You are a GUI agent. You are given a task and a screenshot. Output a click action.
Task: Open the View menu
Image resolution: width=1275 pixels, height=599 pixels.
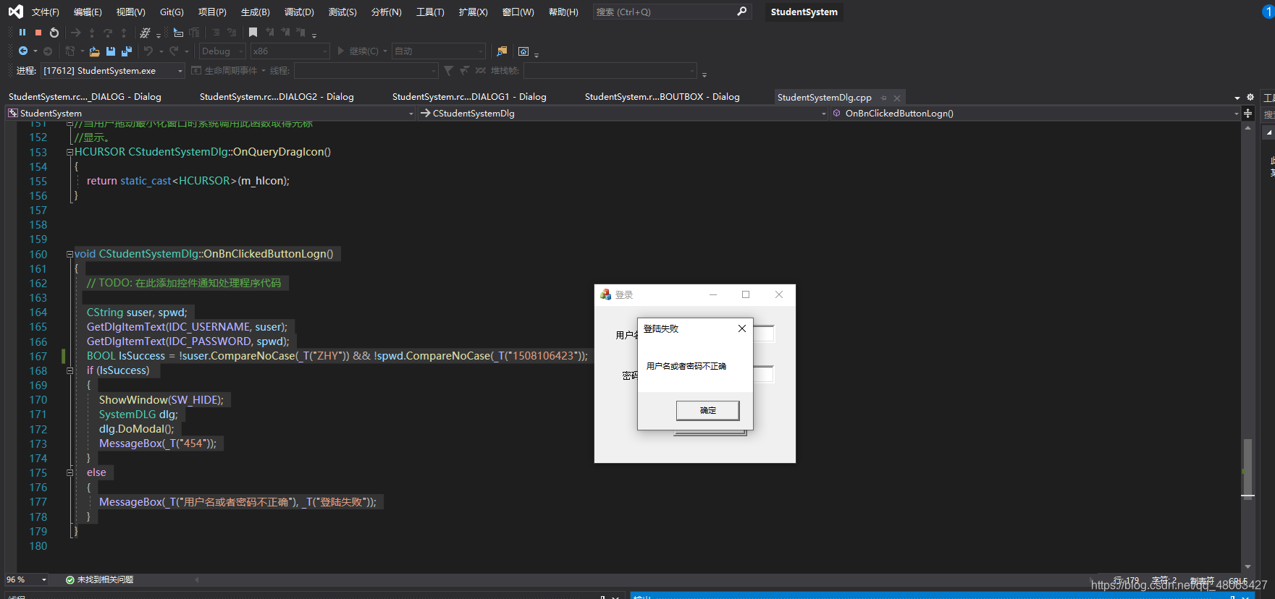click(x=130, y=12)
